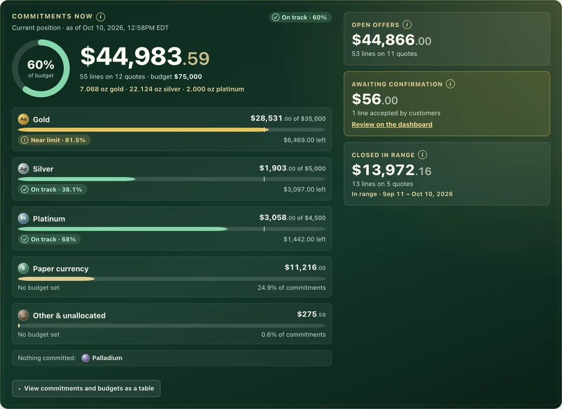Click the Other & unallocated progress bar
The width and height of the screenshot is (562, 409).
click(x=172, y=326)
